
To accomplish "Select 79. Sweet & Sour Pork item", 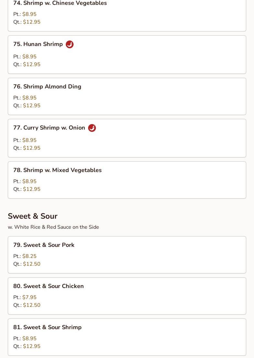I will 127,255.
